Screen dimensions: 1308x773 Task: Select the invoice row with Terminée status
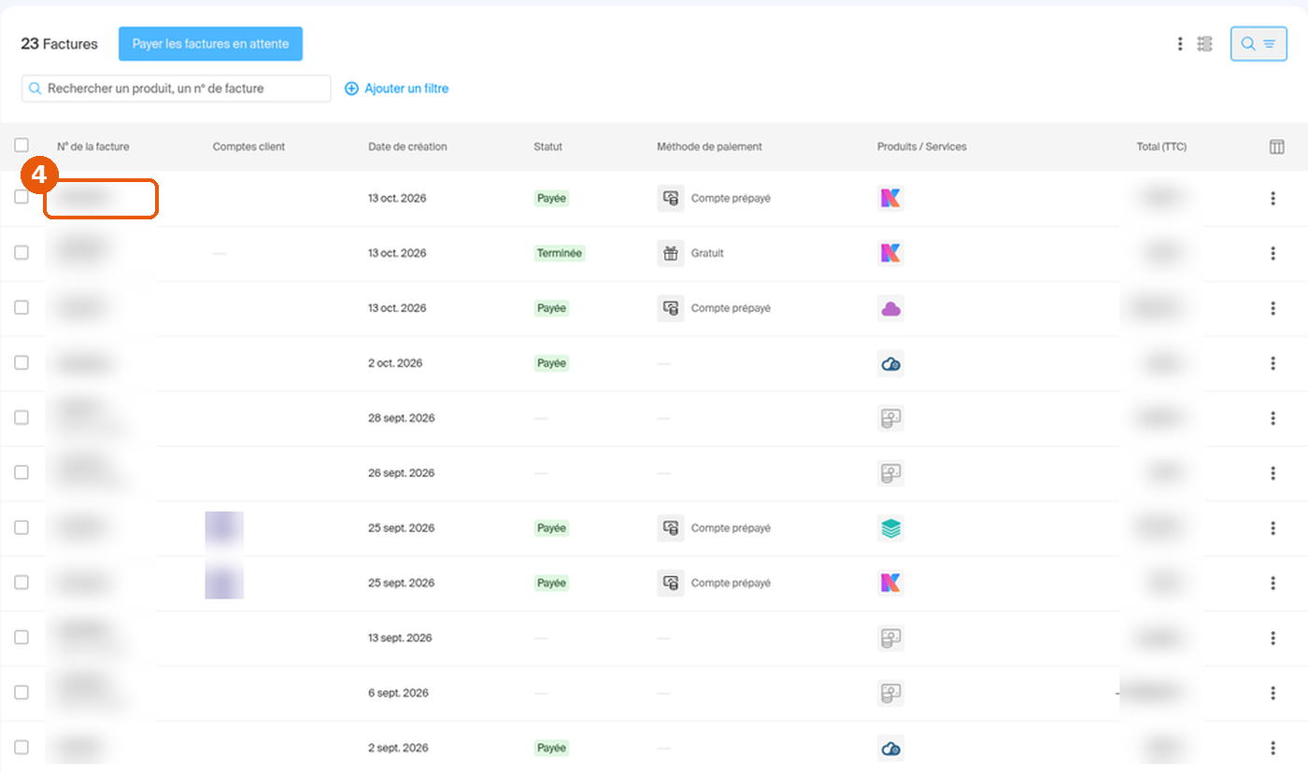click(x=21, y=253)
